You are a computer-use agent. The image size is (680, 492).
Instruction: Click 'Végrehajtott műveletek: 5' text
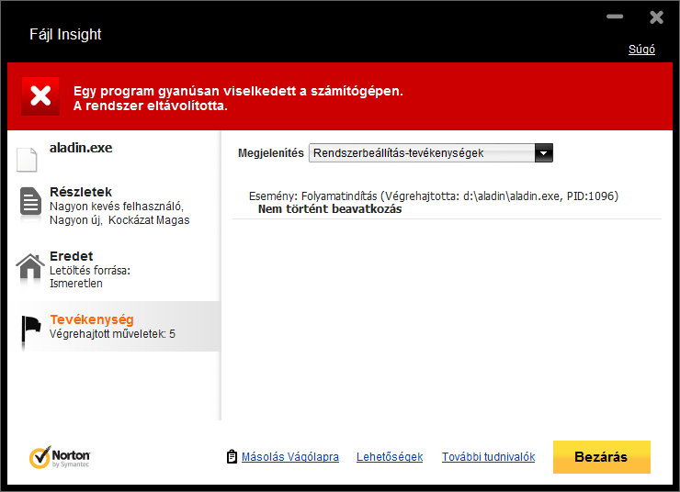point(112,334)
